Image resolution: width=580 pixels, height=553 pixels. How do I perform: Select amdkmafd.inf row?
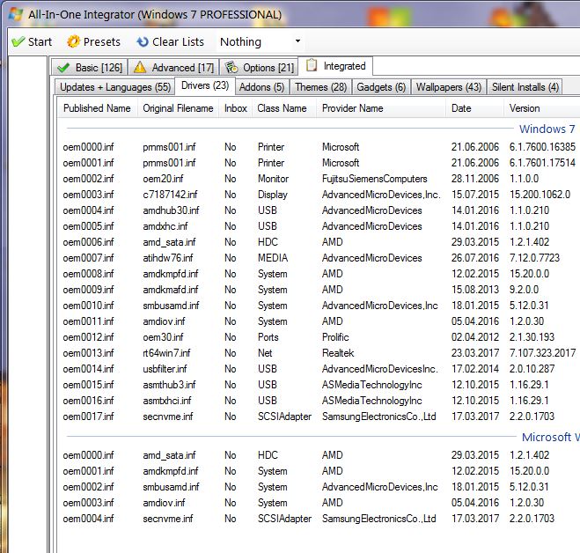(x=319, y=290)
